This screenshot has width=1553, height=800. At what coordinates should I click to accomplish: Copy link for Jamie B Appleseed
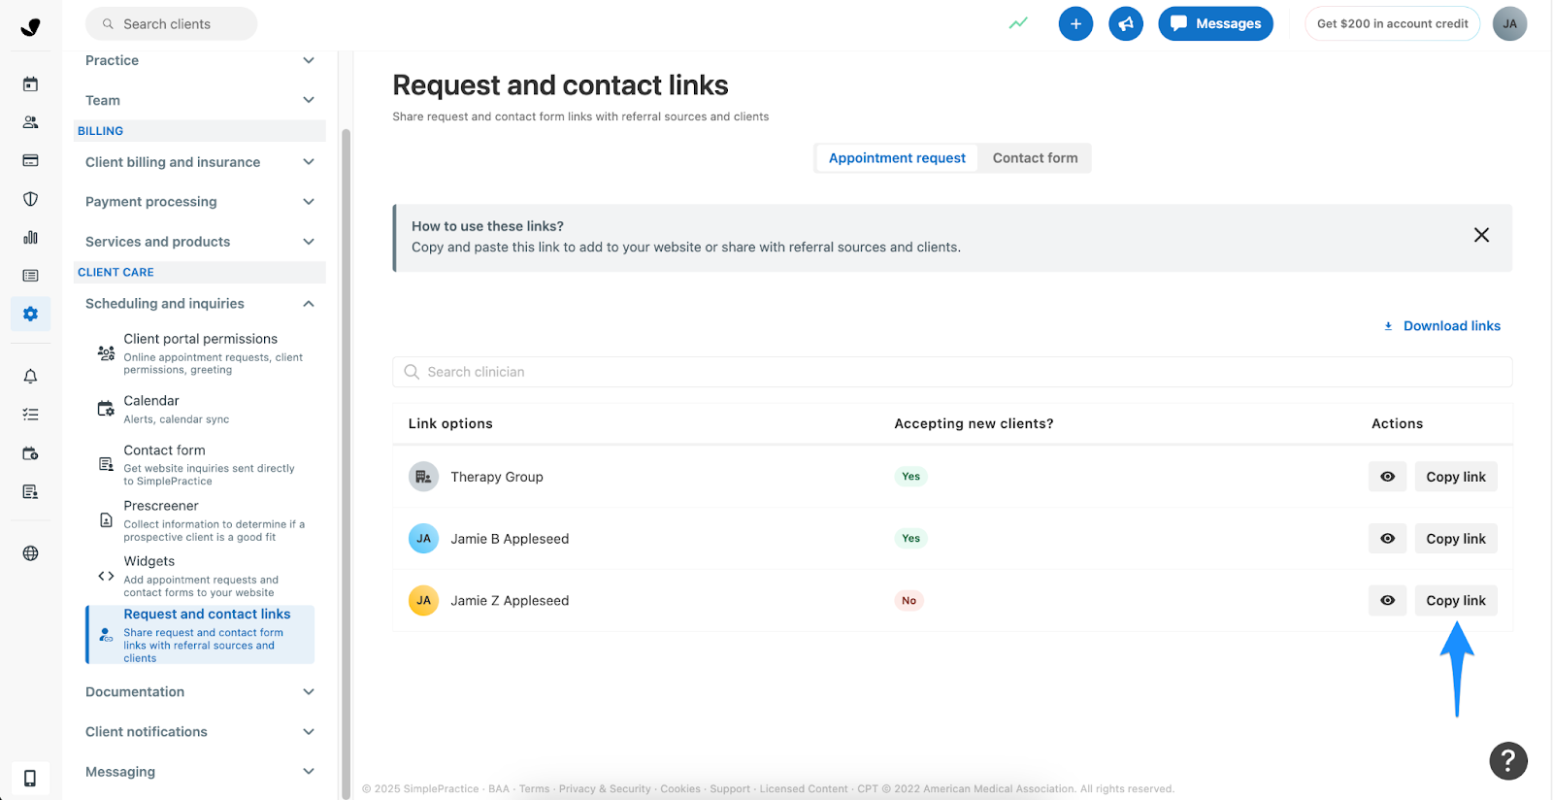tap(1456, 539)
